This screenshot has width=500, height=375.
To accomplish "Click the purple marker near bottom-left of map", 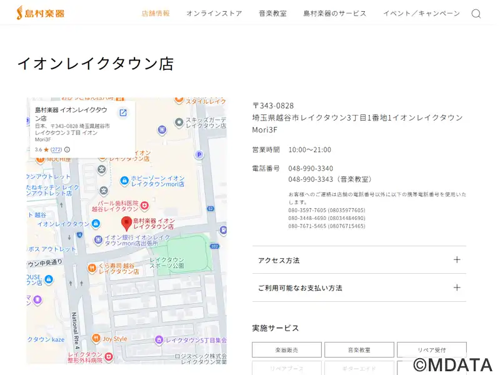I will coord(37,299).
